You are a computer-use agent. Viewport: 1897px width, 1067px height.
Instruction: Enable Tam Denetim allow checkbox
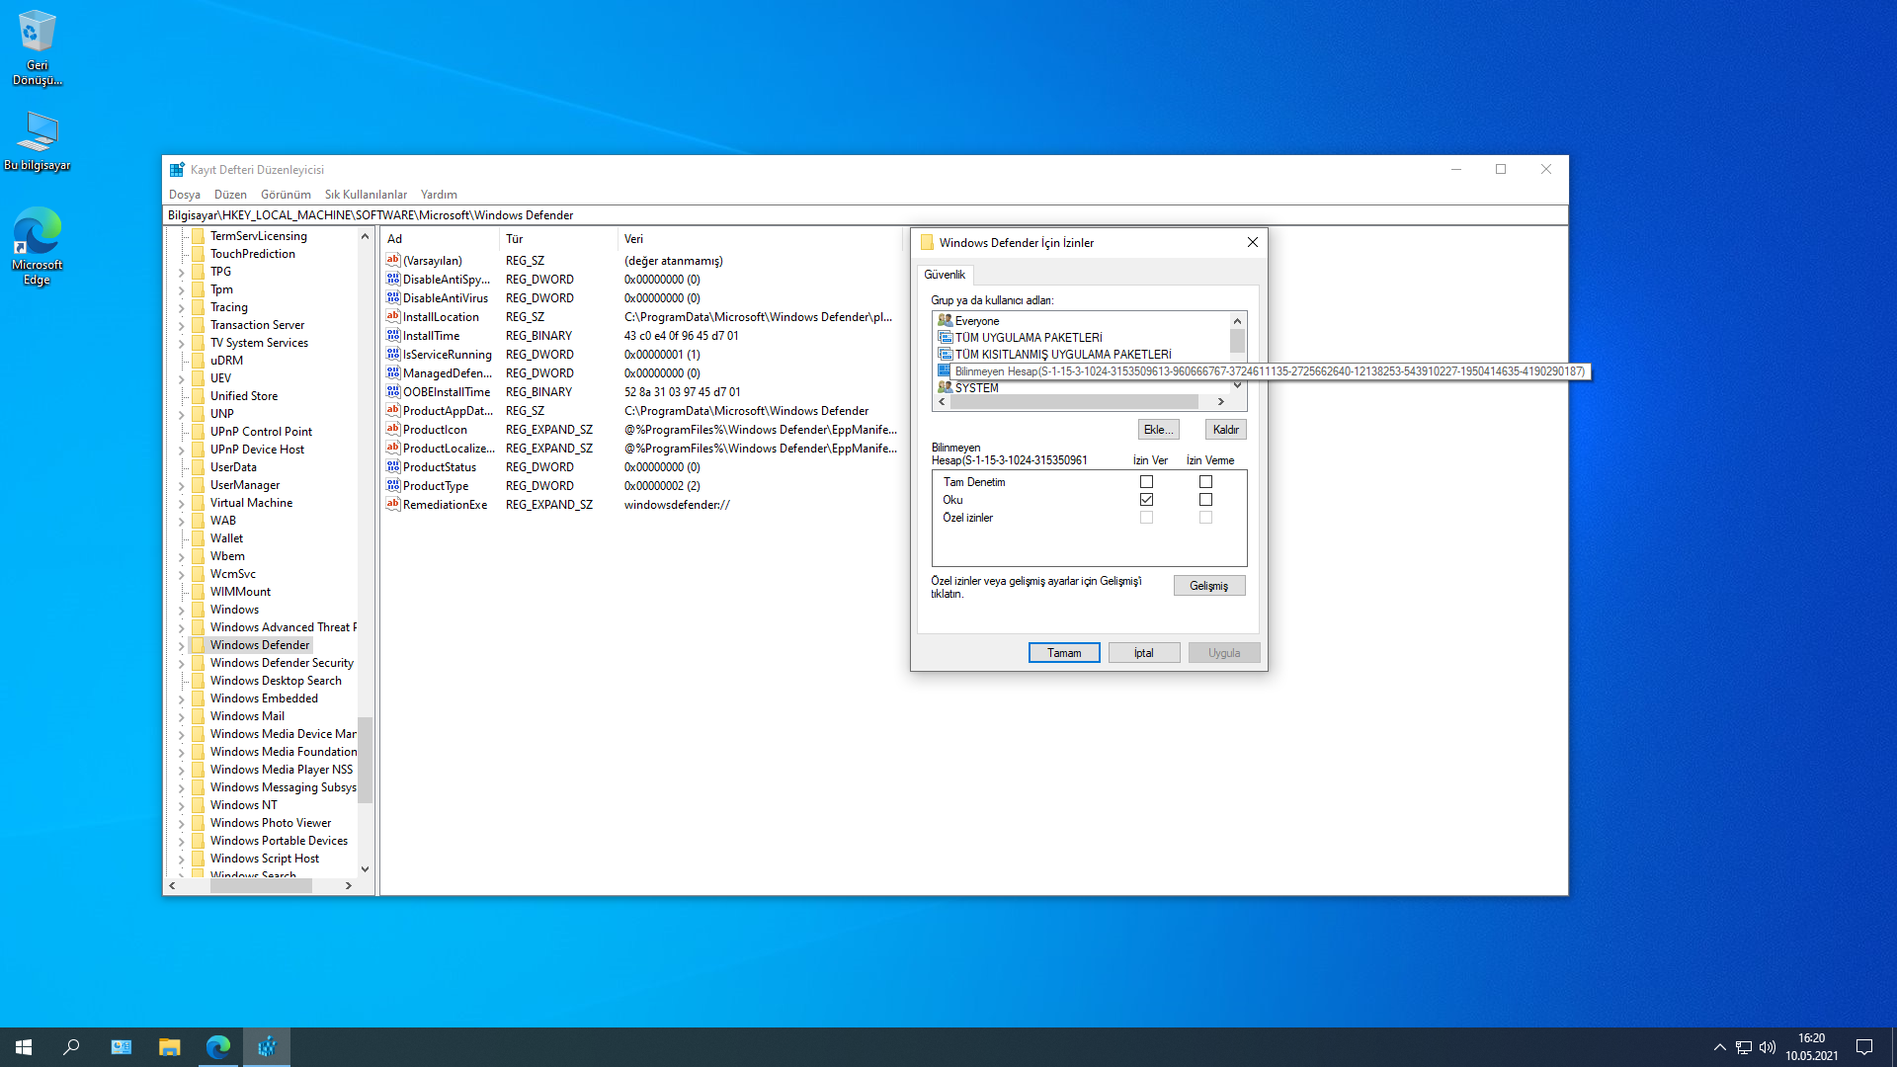pos(1146,482)
